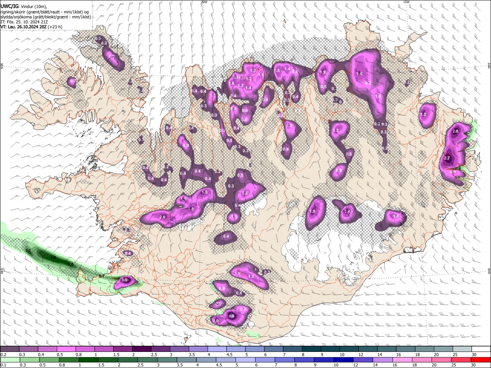Click the 0.1 tick label on the rain scale
Image resolution: width=491 pixels, height=368 pixels.
(3, 365)
